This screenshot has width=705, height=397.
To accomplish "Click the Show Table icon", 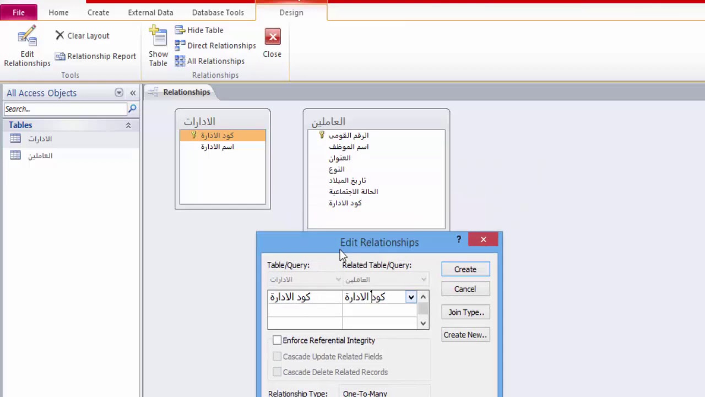I will 158,36.
